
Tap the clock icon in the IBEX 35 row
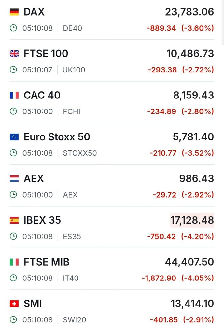[13, 236]
